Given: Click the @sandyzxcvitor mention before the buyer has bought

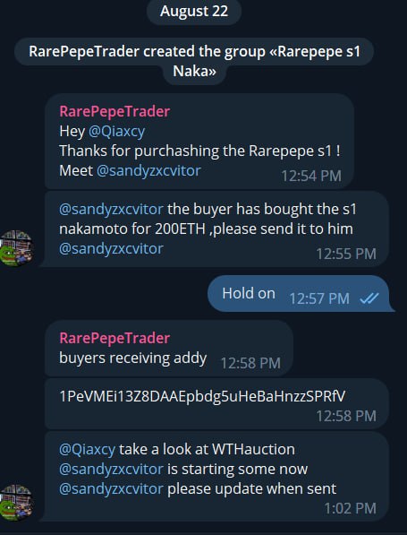Looking at the screenshot, I should pyautogui.click(x=111, y=209).
